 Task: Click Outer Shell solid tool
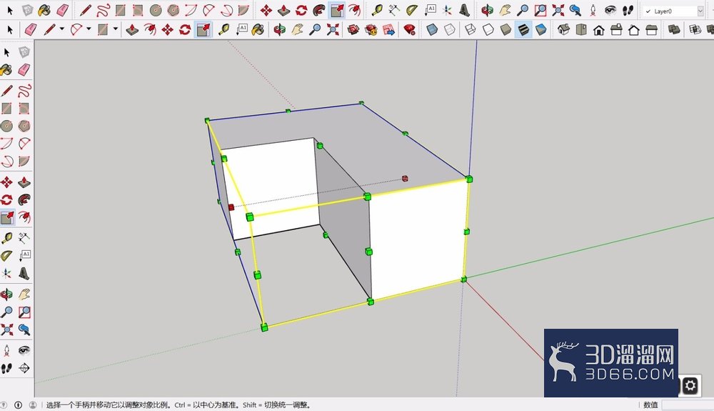point(673,30)
